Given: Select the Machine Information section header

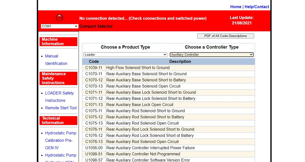Looking at the screenshot, I should 58,42.
